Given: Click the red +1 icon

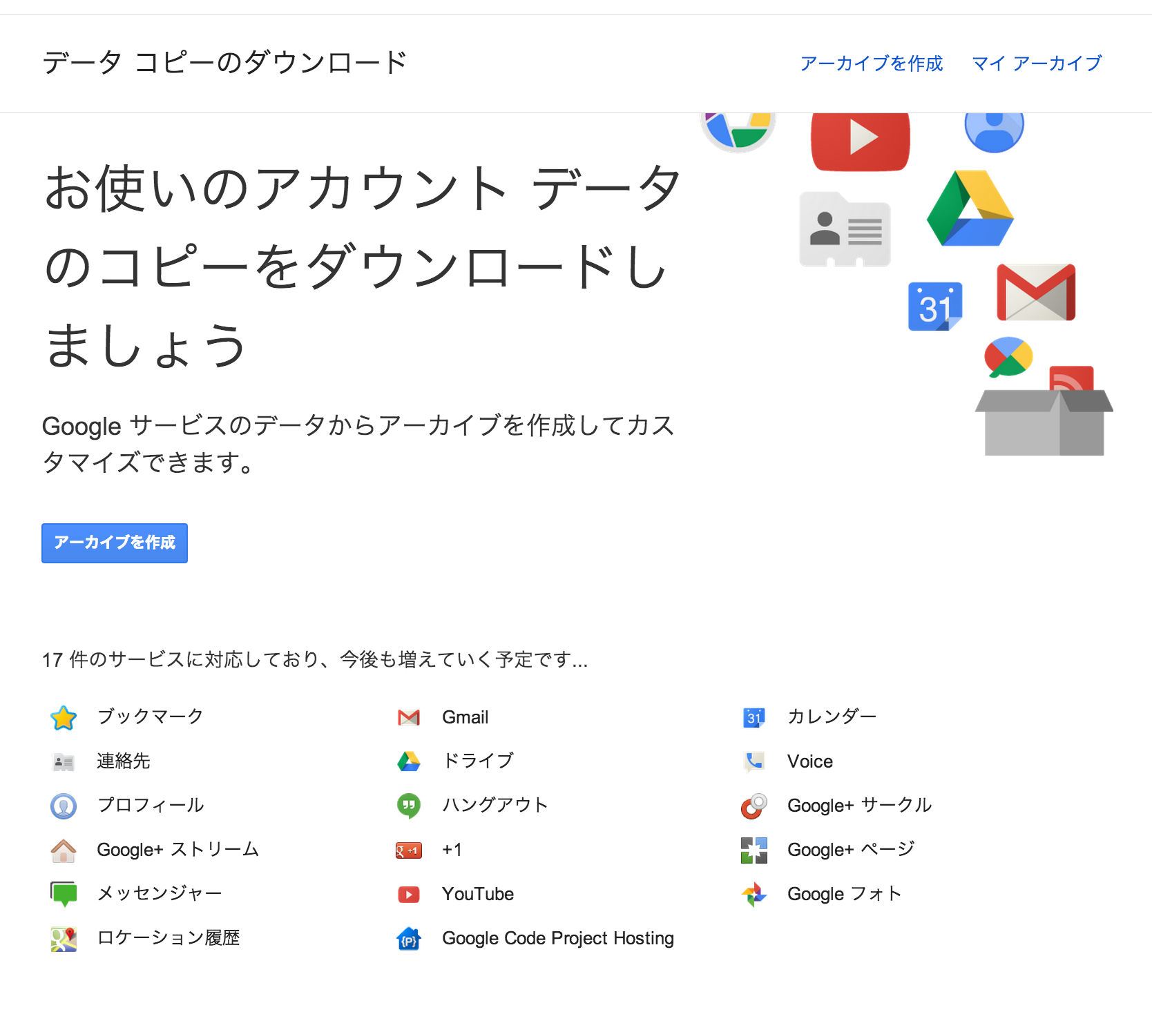Looking at the screenshot, I should (x=409, y=850).
